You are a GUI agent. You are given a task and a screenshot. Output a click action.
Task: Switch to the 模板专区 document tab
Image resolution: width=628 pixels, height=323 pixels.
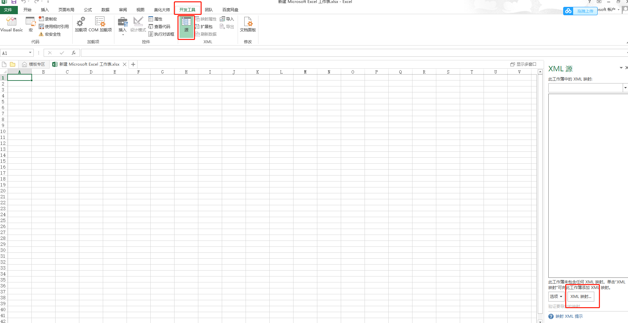coord(34,64)
